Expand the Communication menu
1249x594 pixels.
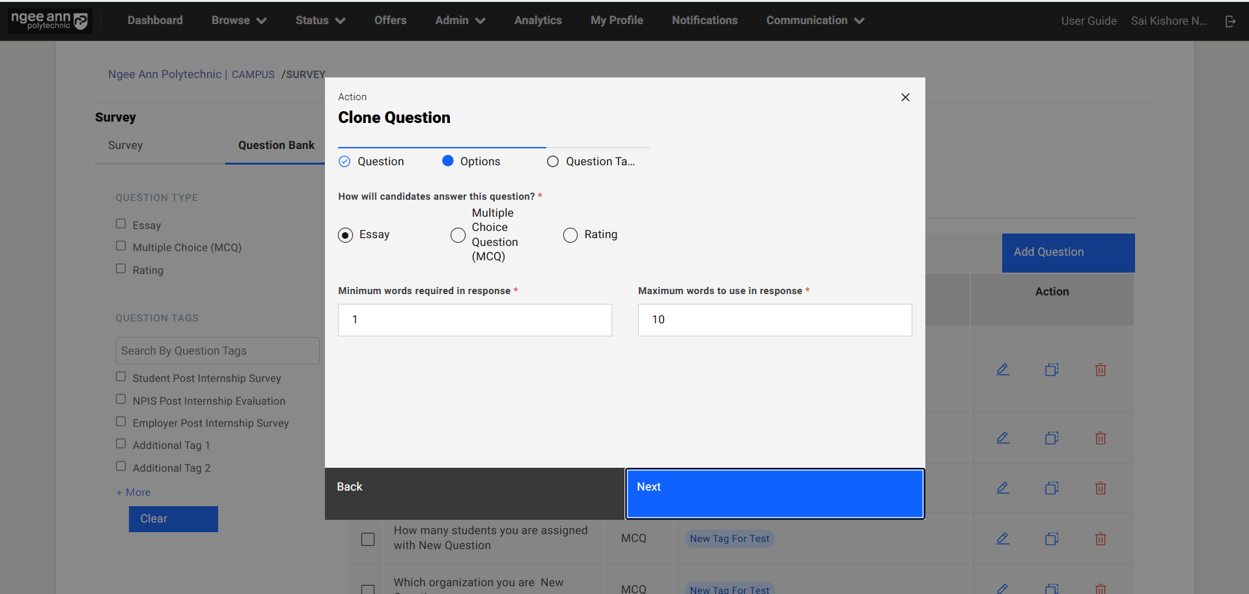tap(815, 21)
